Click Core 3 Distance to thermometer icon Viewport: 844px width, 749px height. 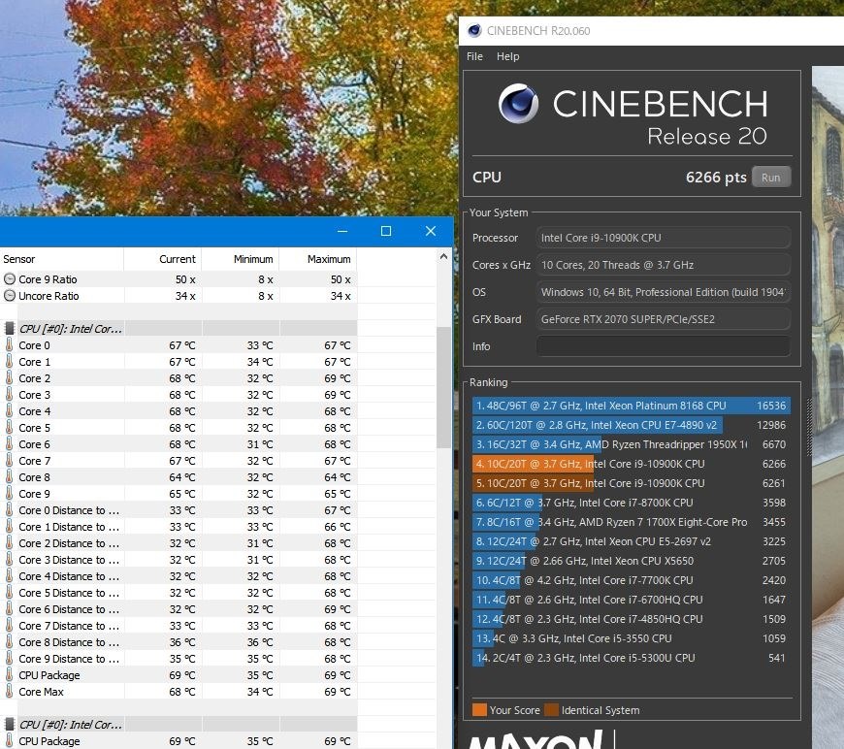(9, 560)
